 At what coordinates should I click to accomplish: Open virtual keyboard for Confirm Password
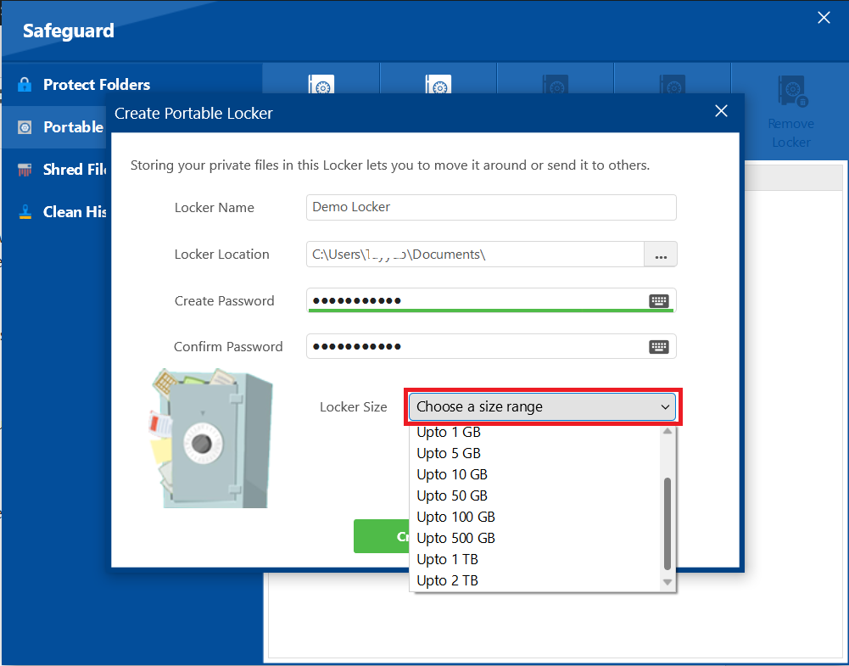(x=659, y=346)
